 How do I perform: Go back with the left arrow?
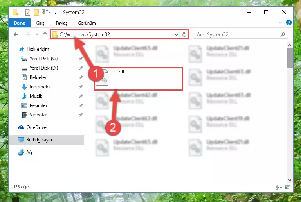(x=16, y=34)
